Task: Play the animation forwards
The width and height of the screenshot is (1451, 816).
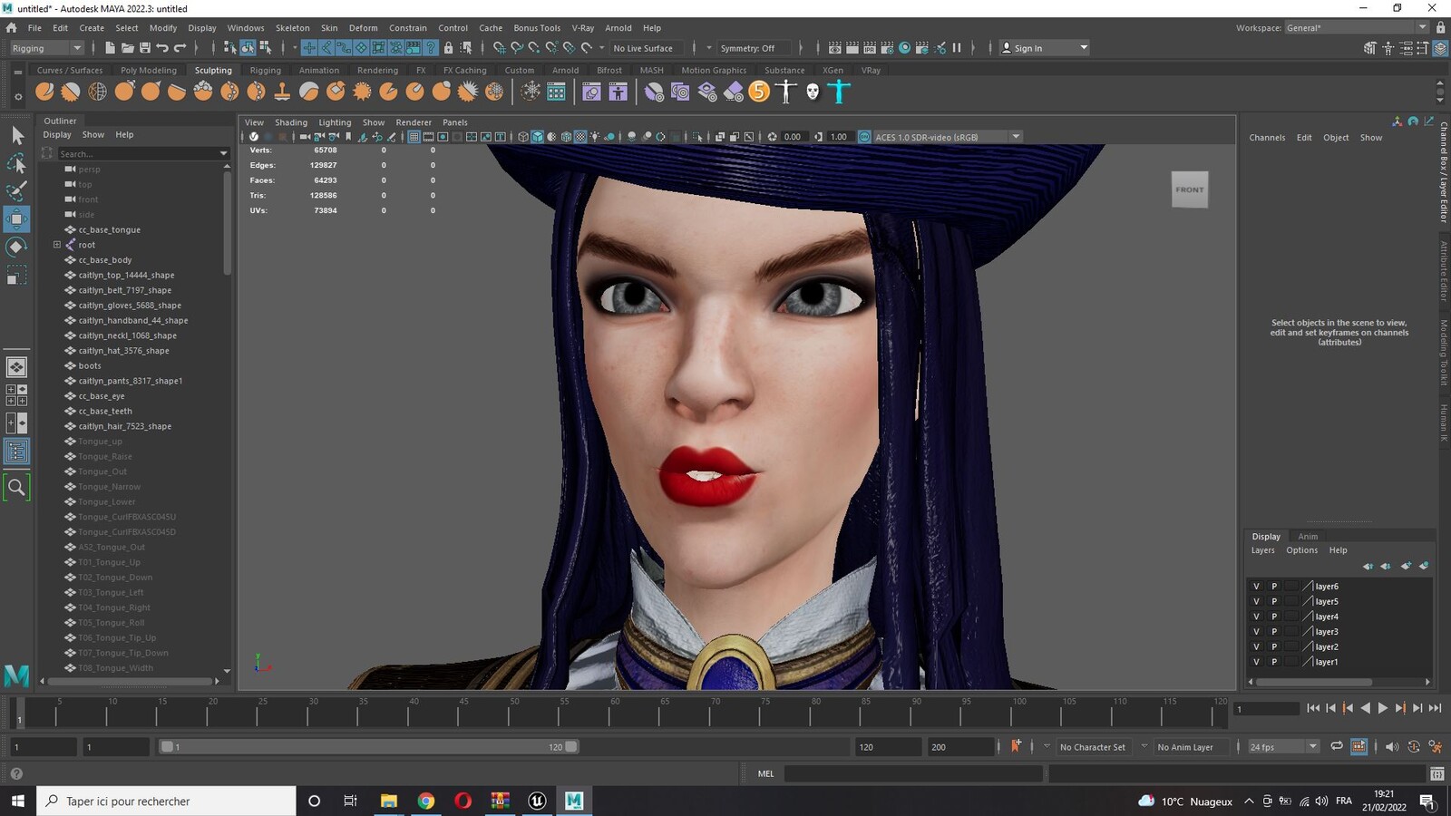Action: pyautogui.click(x=1383, y=708)
